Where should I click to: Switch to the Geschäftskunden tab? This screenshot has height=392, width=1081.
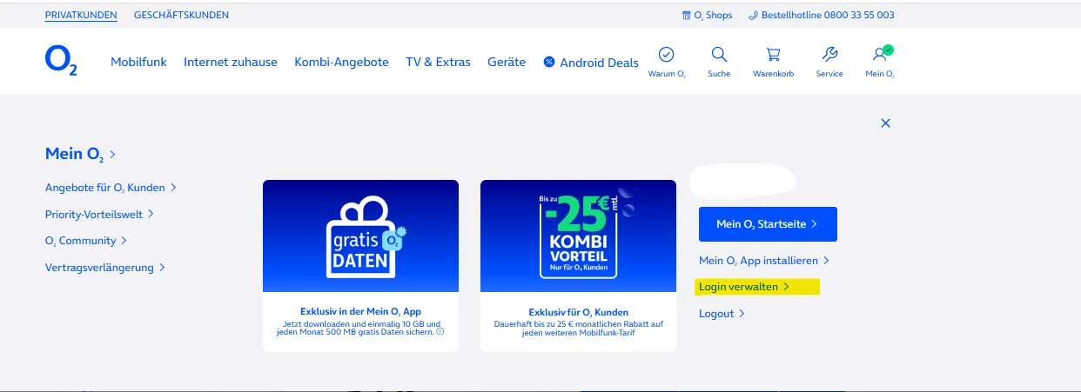point(182,15)
